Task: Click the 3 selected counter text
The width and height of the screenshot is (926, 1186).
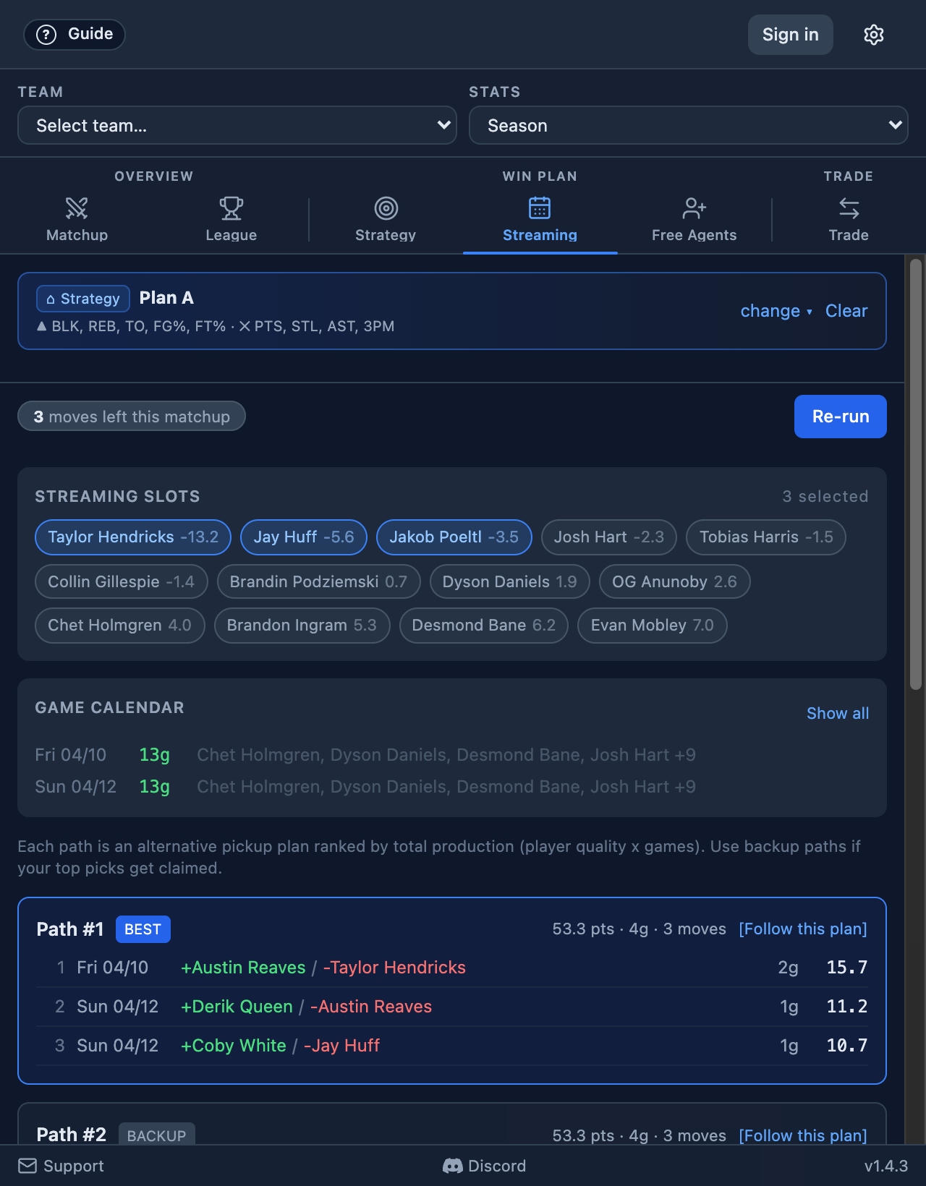Action: (825, 496)
